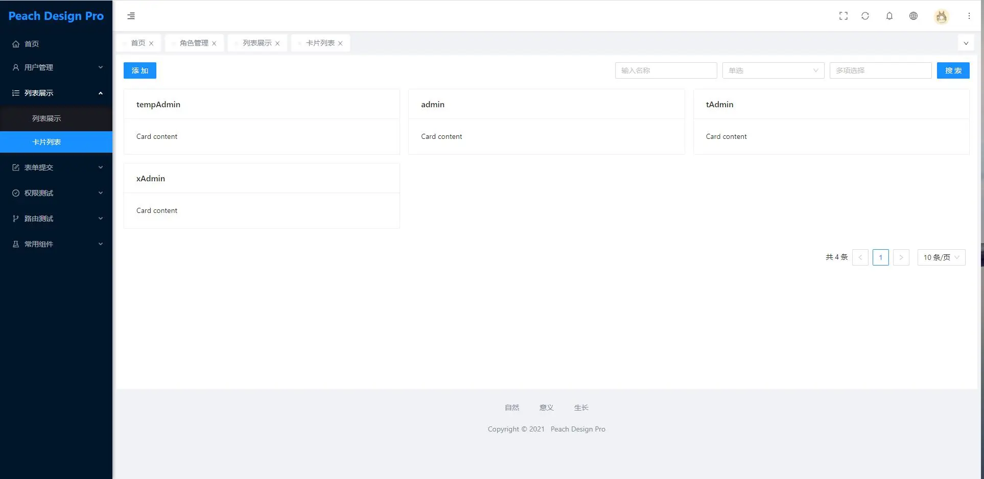The image size is (984, 479).
Task: Close the 角色管理 tab
Action: [214, 43]
